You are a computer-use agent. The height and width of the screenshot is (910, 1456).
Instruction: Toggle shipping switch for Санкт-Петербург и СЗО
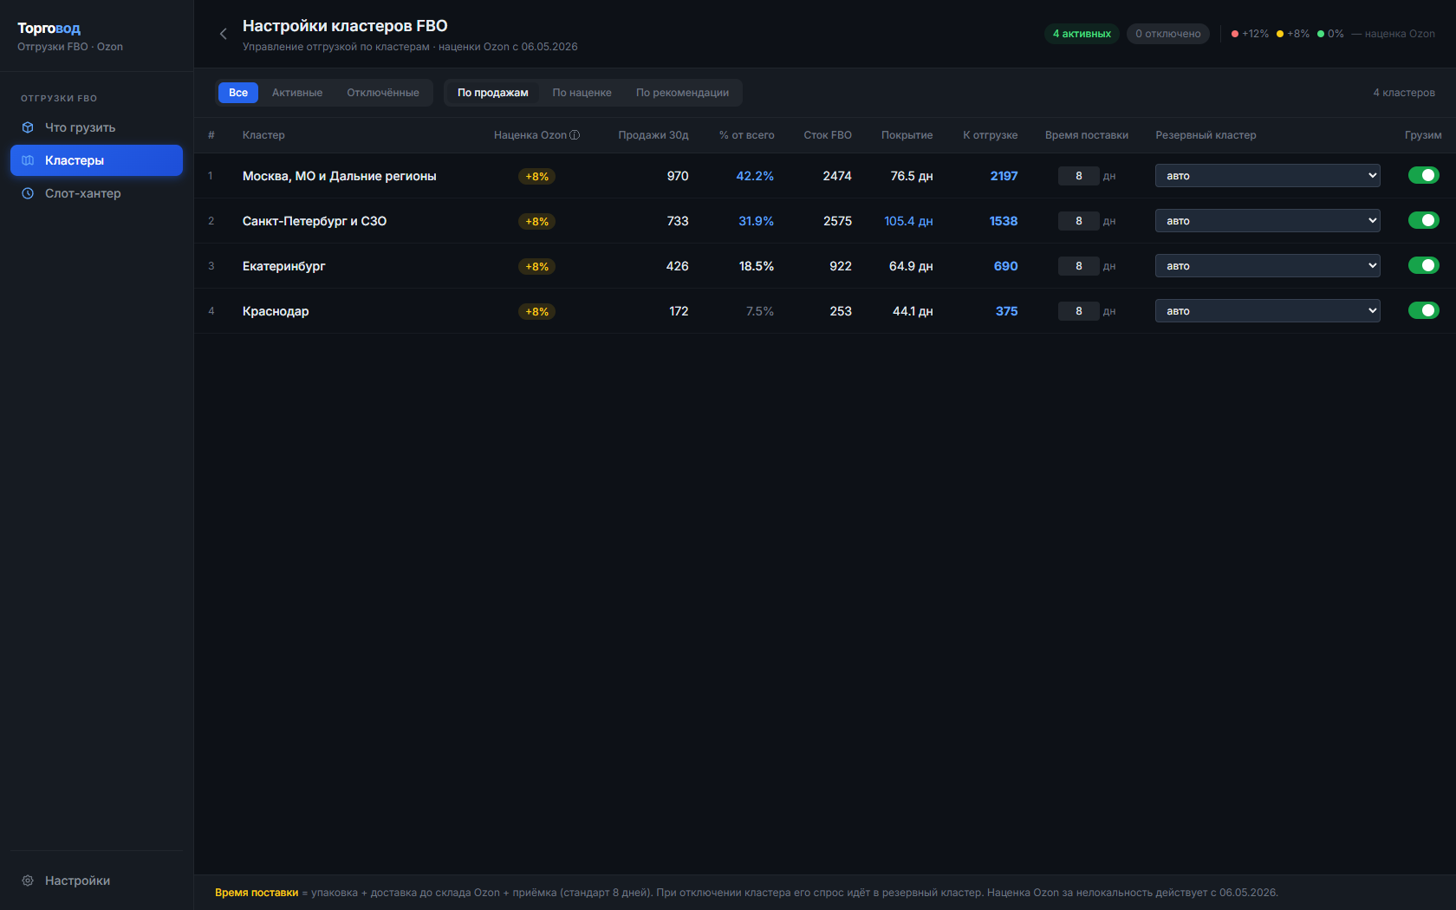[x=1424, y=220]
